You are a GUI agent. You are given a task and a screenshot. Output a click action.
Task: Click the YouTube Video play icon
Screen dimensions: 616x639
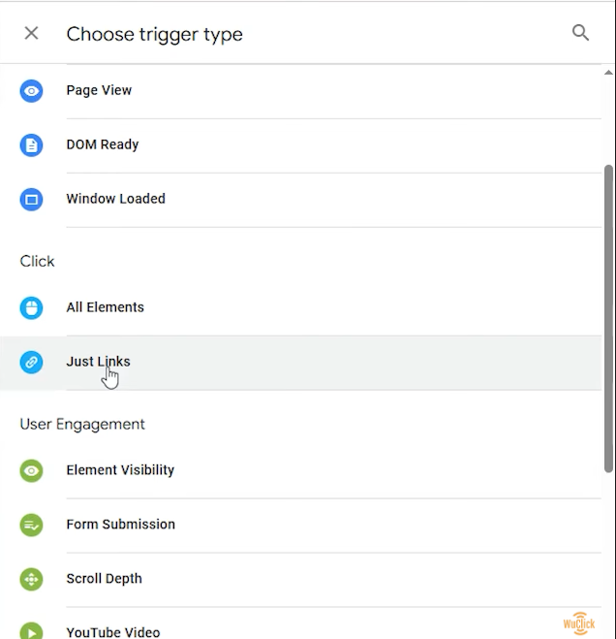click(31, 631)
